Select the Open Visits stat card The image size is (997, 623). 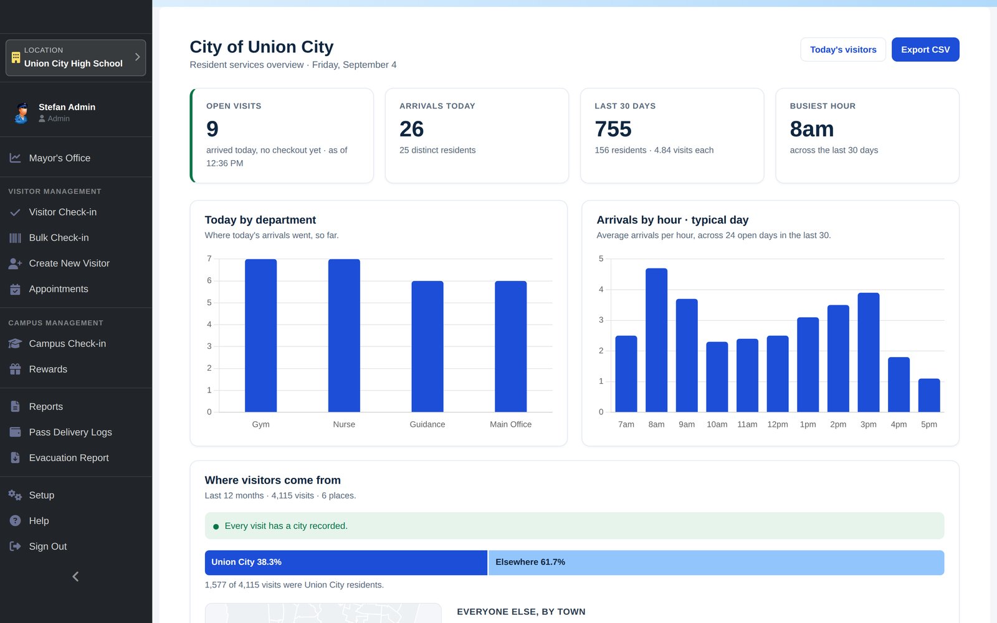(282, 136)
